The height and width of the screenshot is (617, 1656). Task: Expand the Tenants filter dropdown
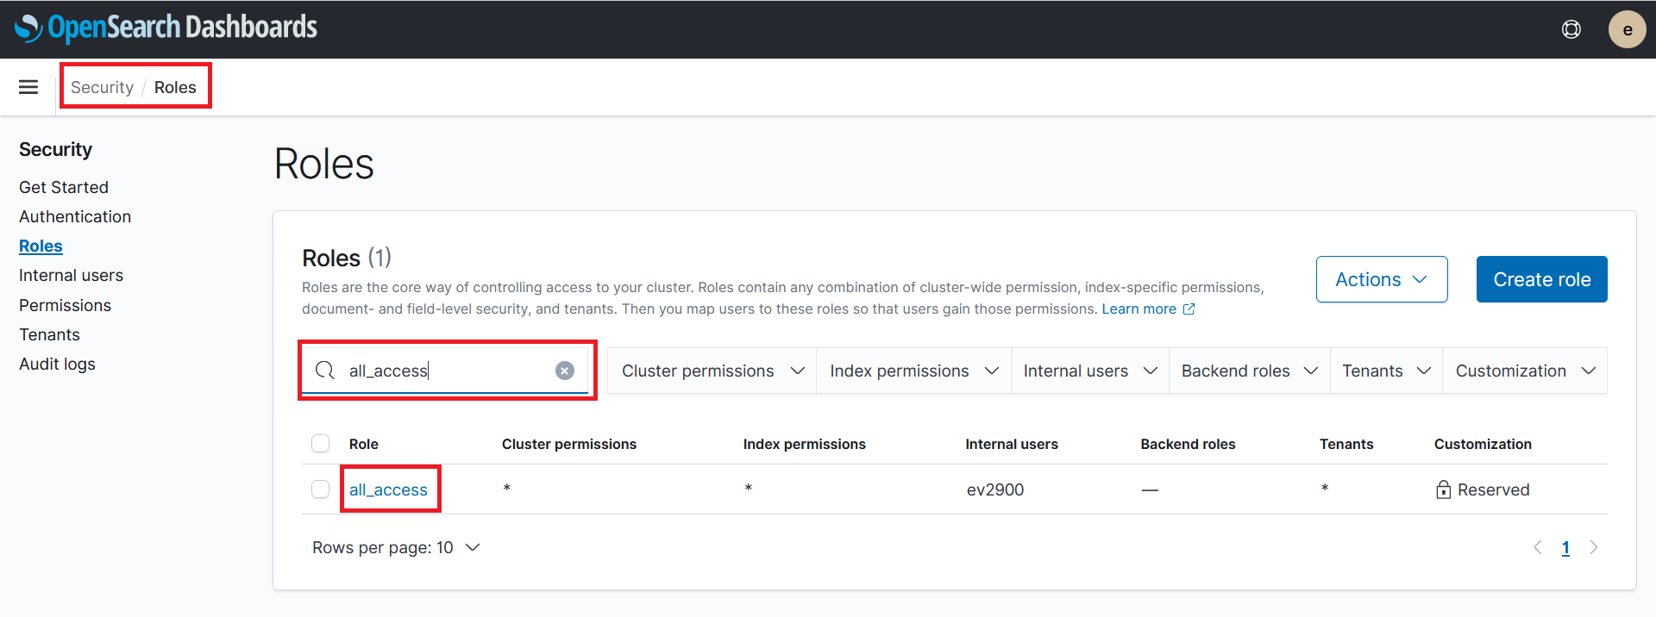click(1386, 371)
